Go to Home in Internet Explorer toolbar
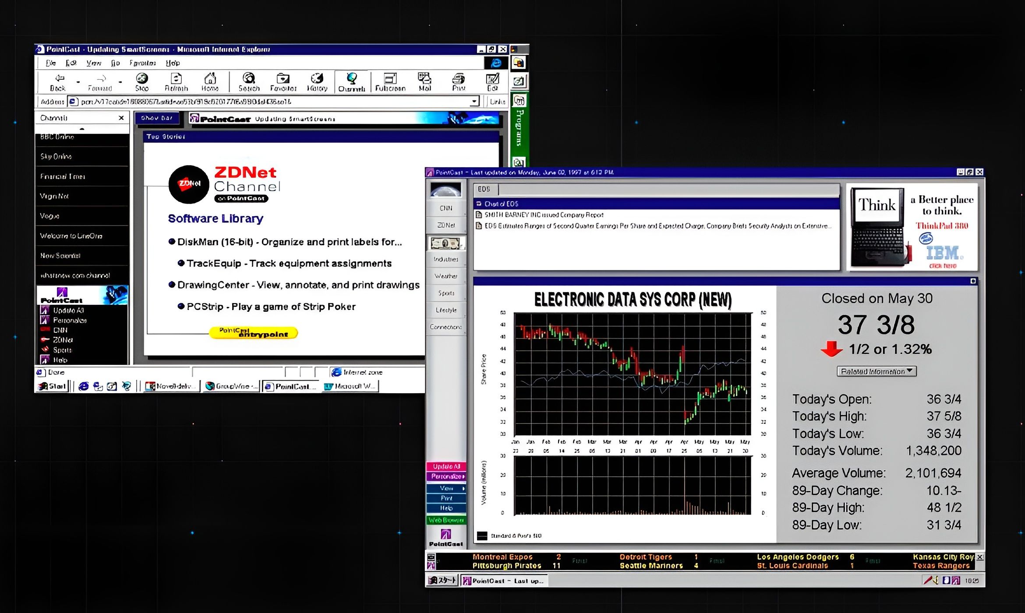Screen dimensions: 1025x613 click(210, 82)
